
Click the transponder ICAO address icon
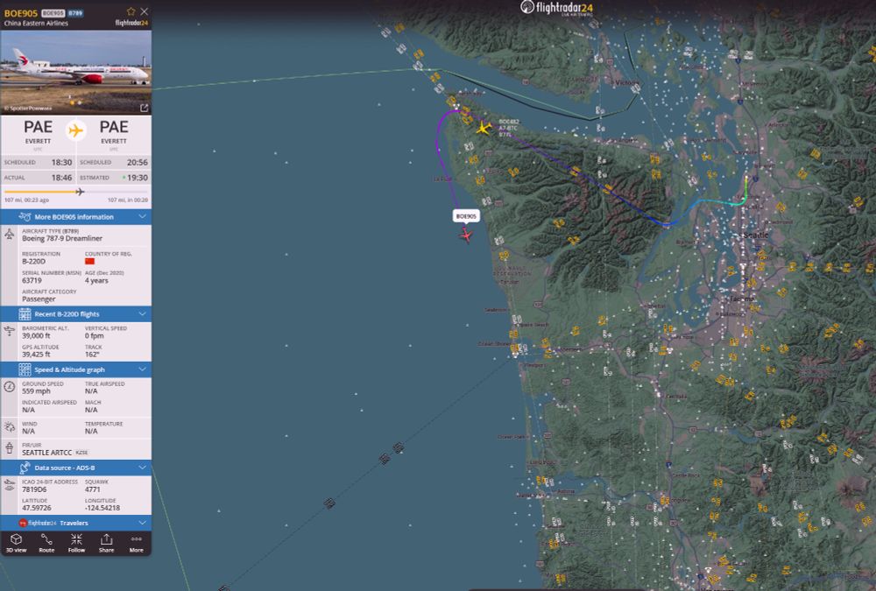coord(10,485)
